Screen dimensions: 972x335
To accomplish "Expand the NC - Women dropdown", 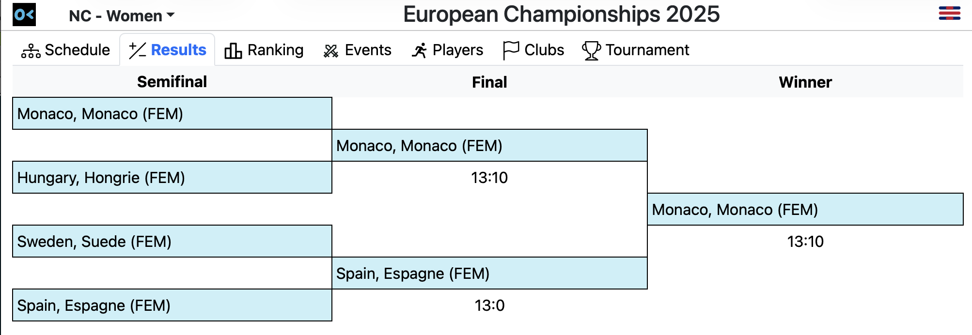I will tap(122, 16).
